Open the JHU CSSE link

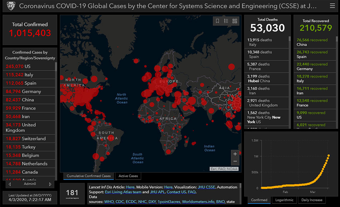pos(206,187)
